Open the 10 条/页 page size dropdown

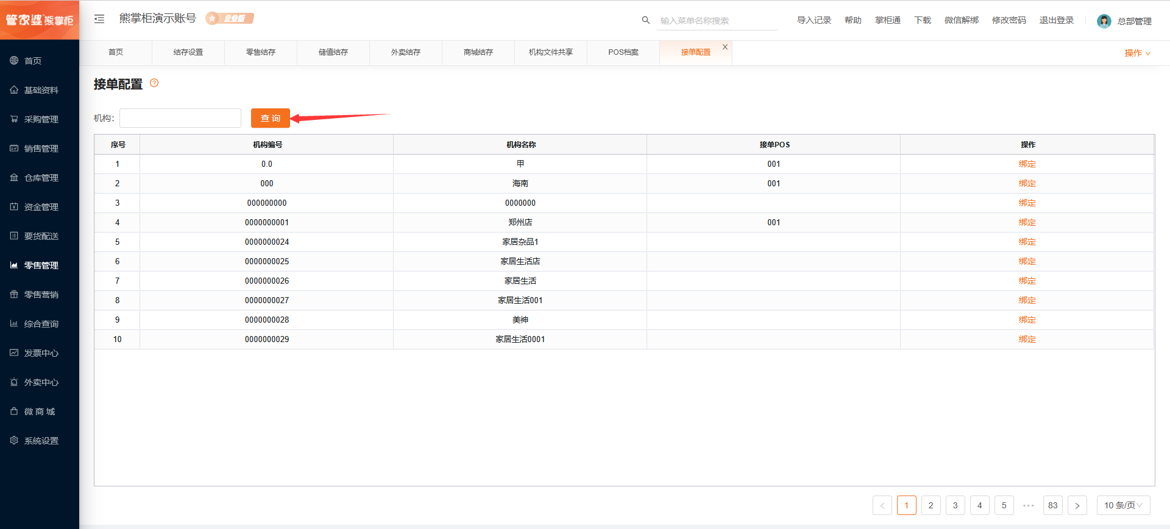point(1123,505)
